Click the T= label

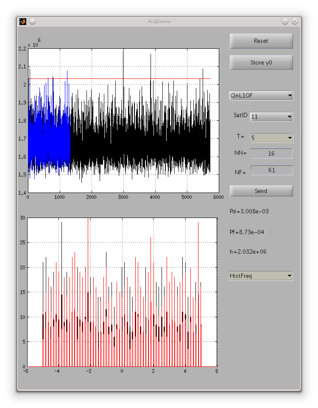pyautogui.click(x=240, y=136)
